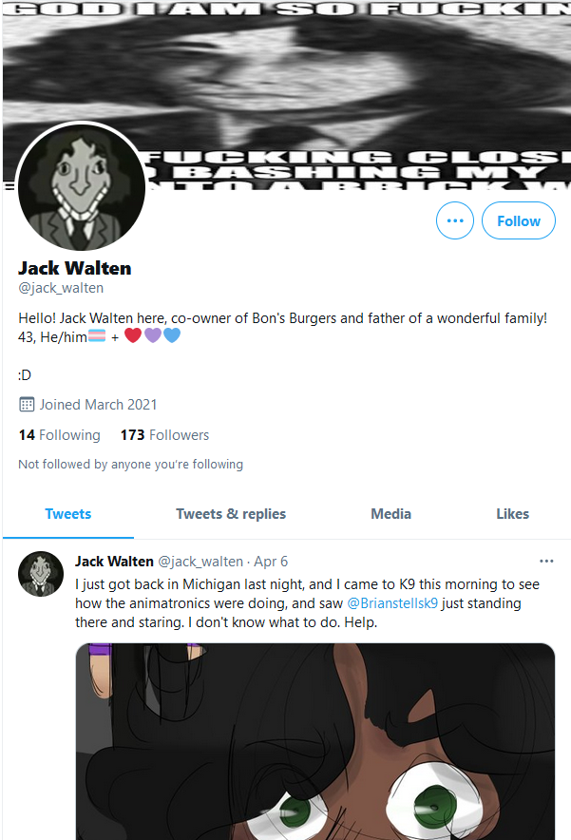
Task: Click the transgender flag emoji in bio
Action: tap(97, 336)
